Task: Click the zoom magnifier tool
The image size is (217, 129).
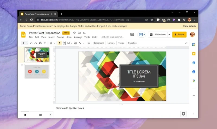Action: (51, 43)
